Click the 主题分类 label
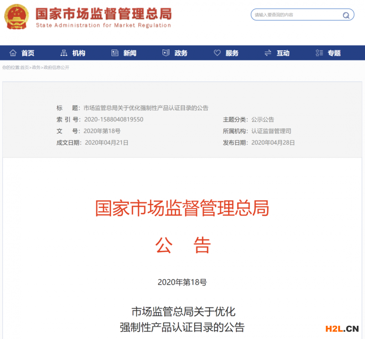 [x=235, y=120]
